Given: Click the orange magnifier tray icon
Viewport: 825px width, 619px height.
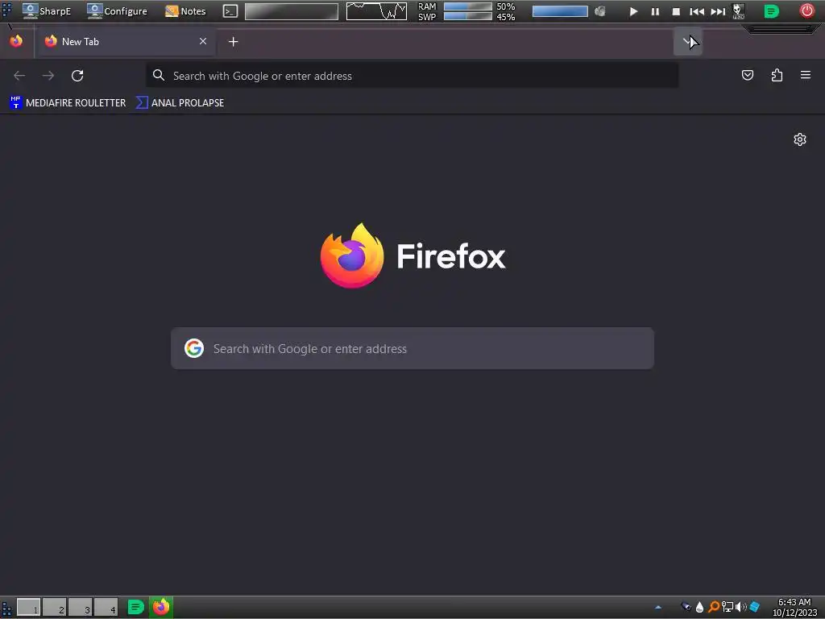Looking at the screenshot, I should (714, 607).
